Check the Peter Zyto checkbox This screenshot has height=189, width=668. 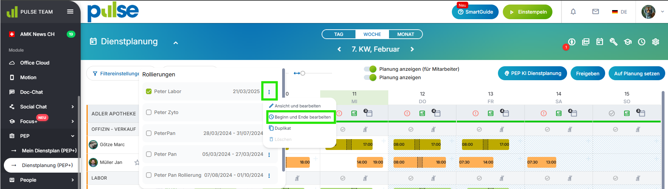coord(149,112)
